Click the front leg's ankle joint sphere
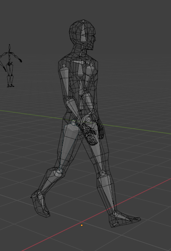Viewport: 171px width, 251px height. click(115, 214)
